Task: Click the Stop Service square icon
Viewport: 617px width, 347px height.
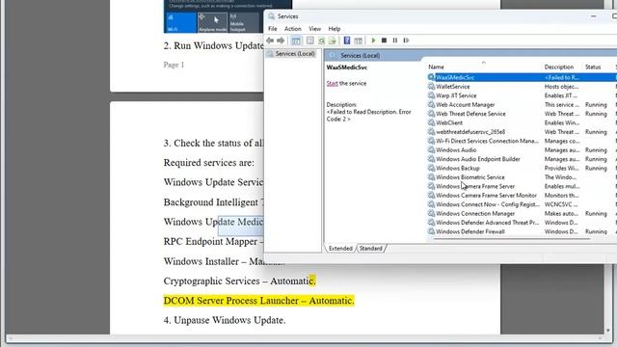Action: coord(384,40)
